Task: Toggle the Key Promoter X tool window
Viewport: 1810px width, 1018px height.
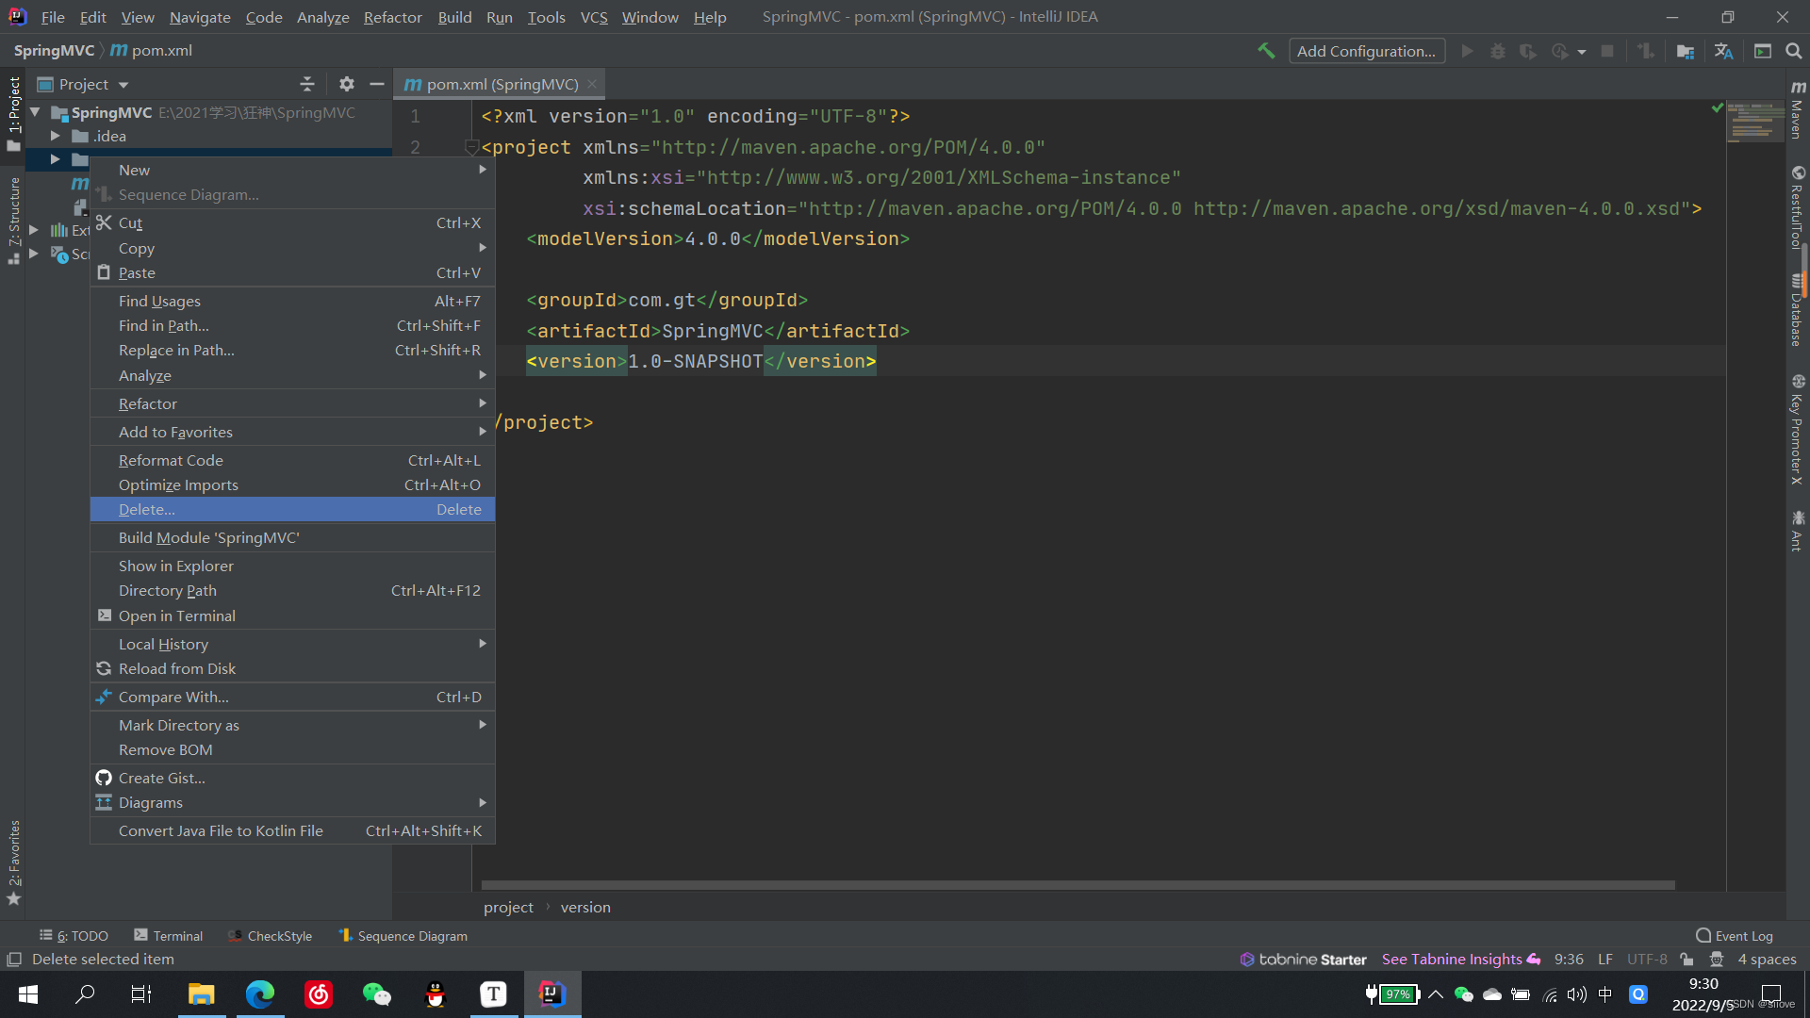Action: [1798, 429]
